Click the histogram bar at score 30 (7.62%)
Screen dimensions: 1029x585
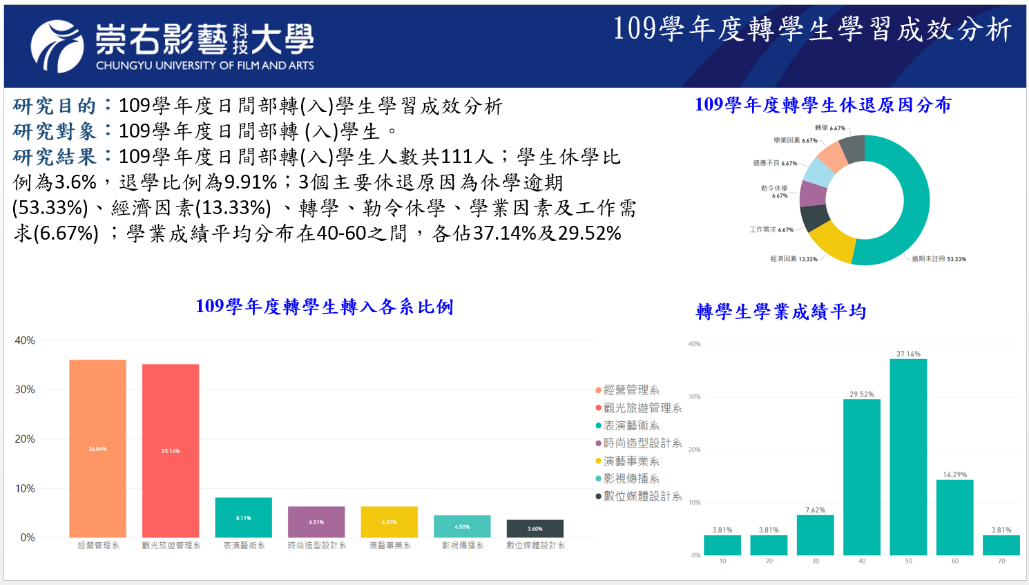(x=816, y=535)
